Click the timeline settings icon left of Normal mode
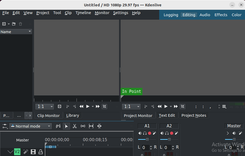 coord(5,126)
